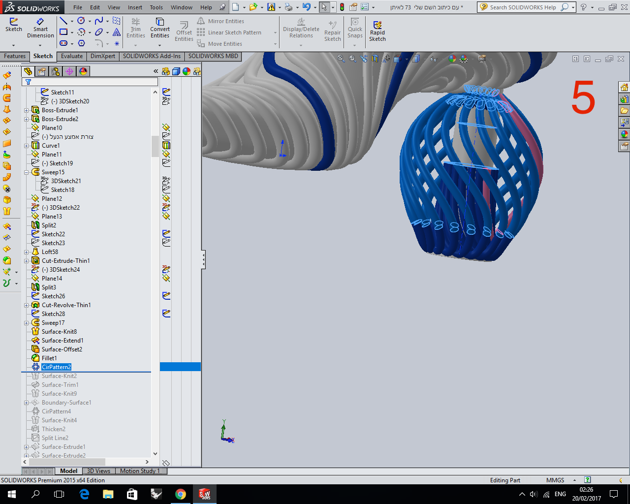Select the Line sketch tool

(63, 21)
